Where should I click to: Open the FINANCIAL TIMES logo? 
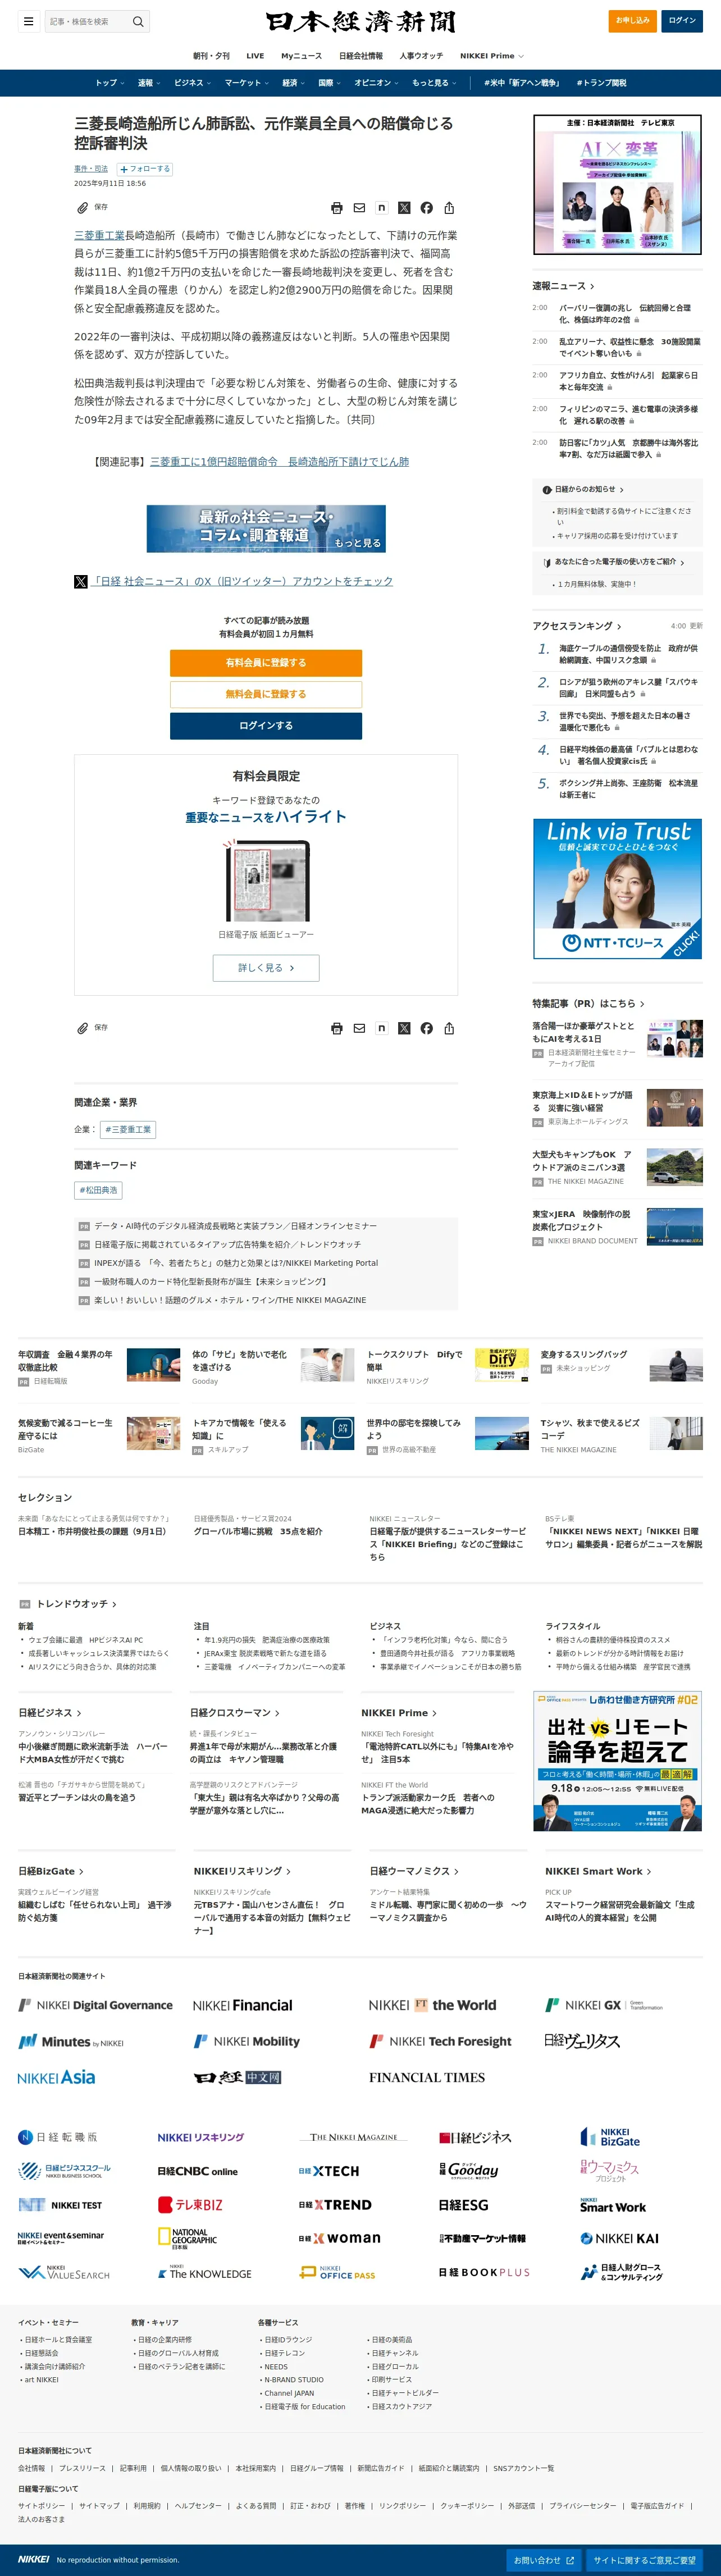[x=427, y=2077]
